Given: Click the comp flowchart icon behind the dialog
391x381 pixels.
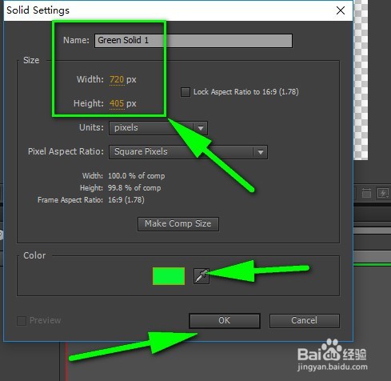Looking at the screenshot, I should point(366,193).
